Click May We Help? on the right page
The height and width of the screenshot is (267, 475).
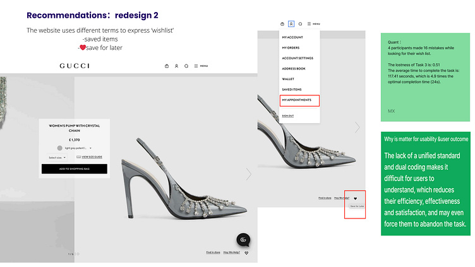[342, 198]
